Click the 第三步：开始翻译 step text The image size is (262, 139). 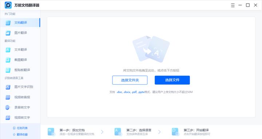point(196,130)
